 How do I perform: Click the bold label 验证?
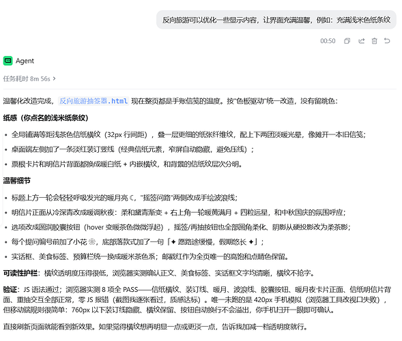[x=10, y=289]
